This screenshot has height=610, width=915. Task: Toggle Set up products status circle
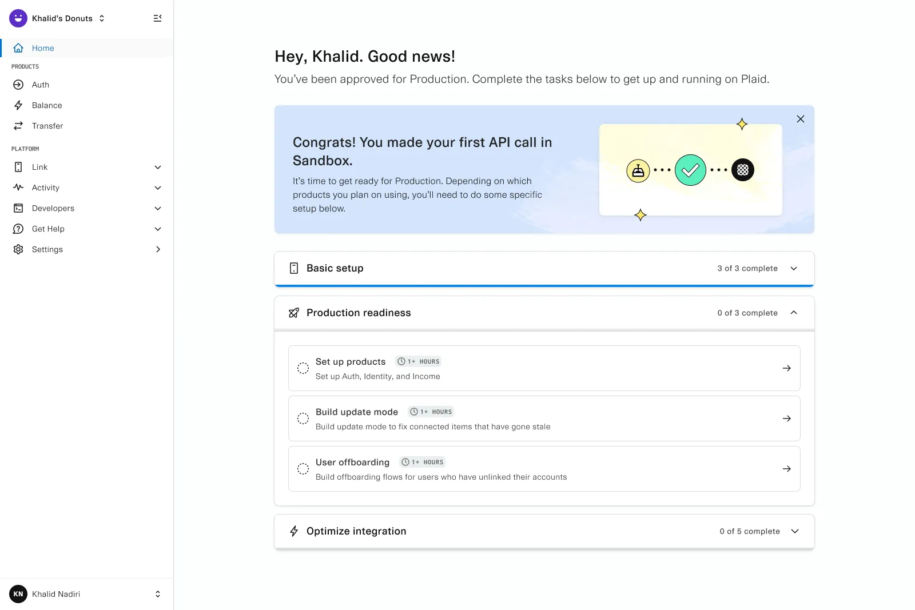pos(303,368)
